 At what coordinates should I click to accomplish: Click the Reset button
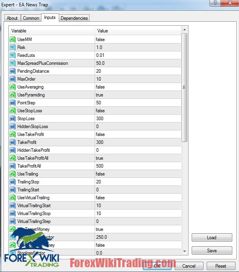click(x=220, y=266)
